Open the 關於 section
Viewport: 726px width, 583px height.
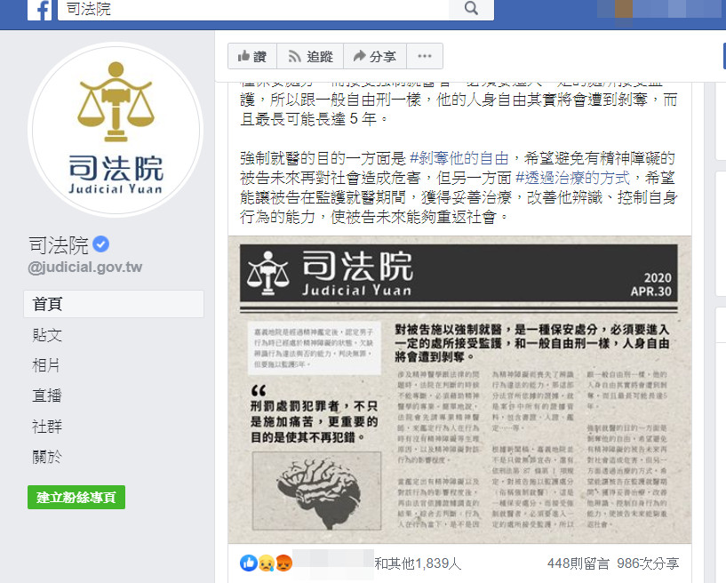47,457
